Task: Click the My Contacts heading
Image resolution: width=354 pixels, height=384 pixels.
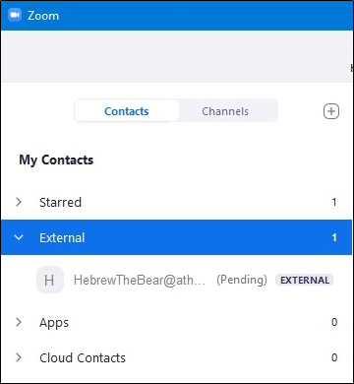Action: coord(56,160)
